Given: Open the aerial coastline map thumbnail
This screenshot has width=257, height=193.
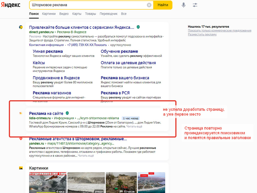Looking at the screenshot, I should pyautogui.click(x=151, y=182).
